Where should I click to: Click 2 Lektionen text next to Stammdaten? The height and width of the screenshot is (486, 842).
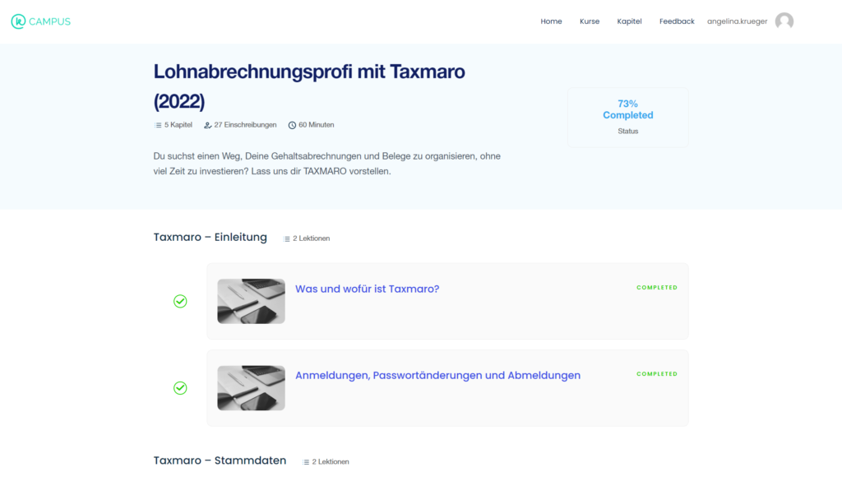pos(331,462)
